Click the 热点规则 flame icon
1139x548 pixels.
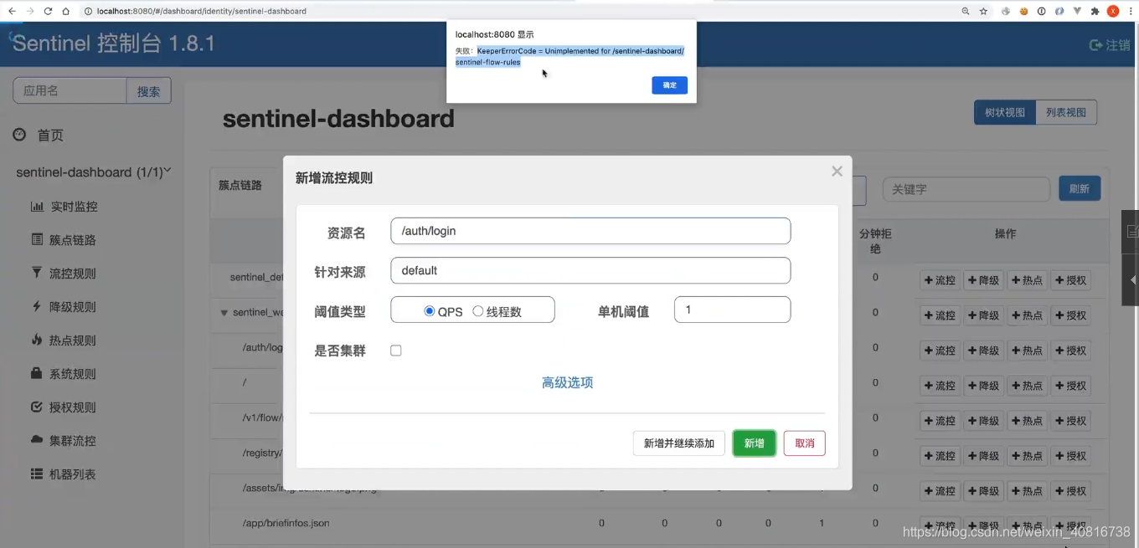point(37,341)
